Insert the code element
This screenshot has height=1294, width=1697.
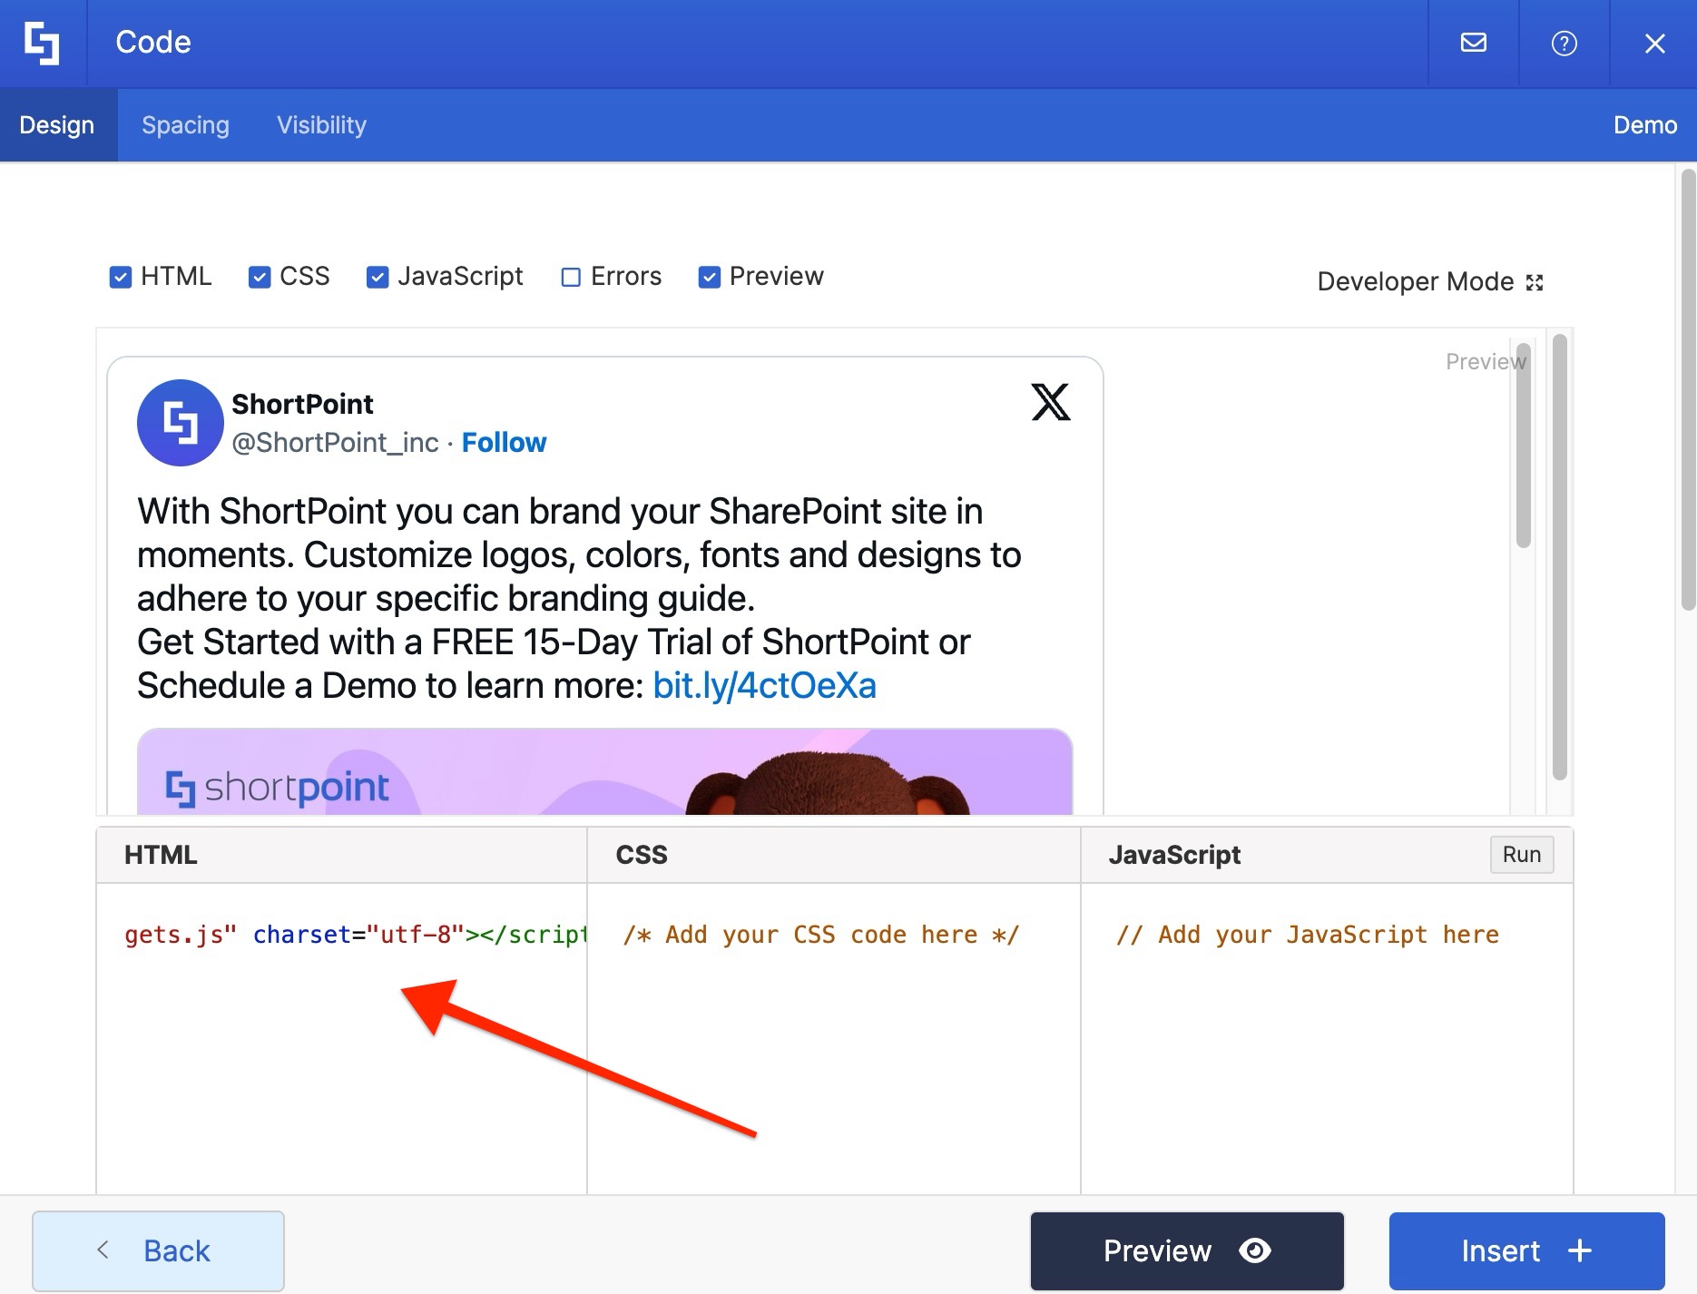tap(1526, 1250)
